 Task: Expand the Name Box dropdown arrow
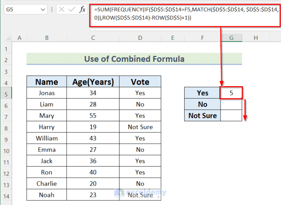pyautogui.click(x=43, y=10)
